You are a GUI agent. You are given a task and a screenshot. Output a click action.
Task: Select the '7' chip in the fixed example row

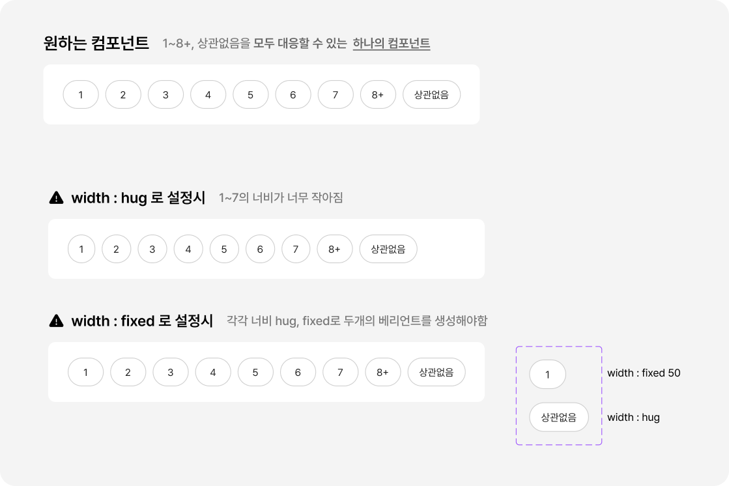340,372
